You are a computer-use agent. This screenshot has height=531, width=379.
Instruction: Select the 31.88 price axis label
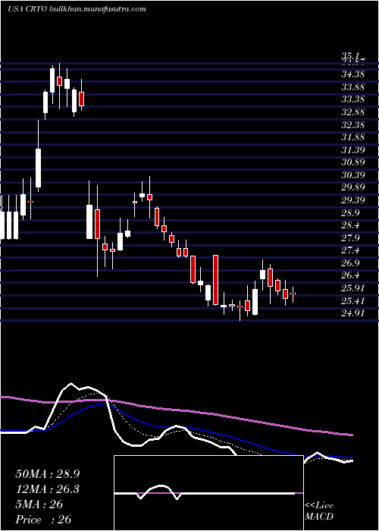[352, 137]
